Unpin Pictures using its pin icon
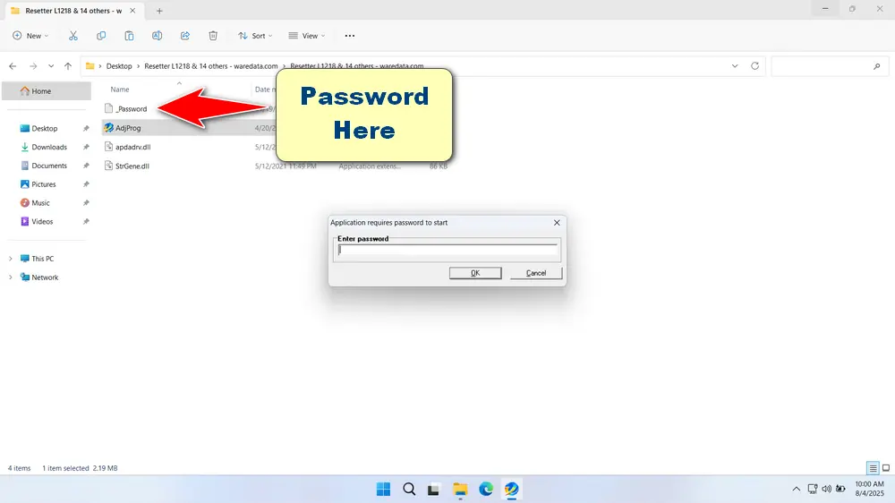 point(86,184)
